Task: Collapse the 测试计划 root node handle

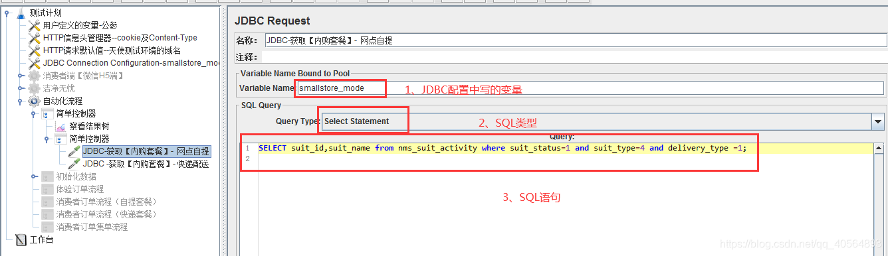Action: click(x=7, y=13)
